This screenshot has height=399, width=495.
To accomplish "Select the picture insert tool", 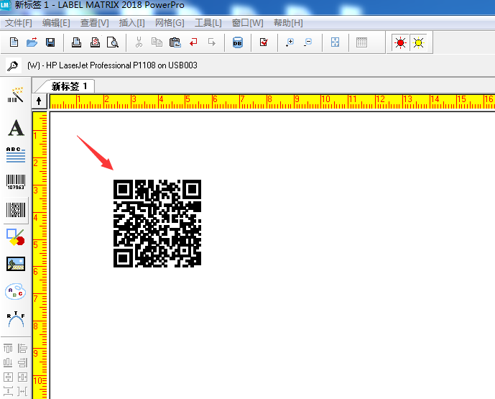I will coord(16,264).
